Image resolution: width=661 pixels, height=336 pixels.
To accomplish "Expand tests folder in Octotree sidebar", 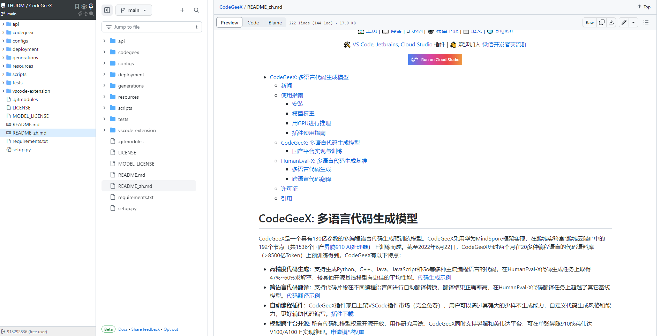I will [3, 83].
